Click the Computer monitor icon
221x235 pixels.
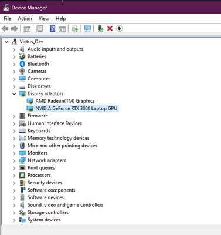coord(22,79)
